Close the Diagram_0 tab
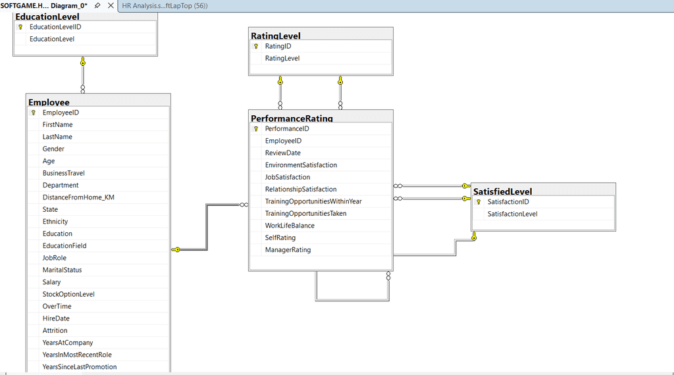The width and height of the screenshot is (674, 375). 110,5
